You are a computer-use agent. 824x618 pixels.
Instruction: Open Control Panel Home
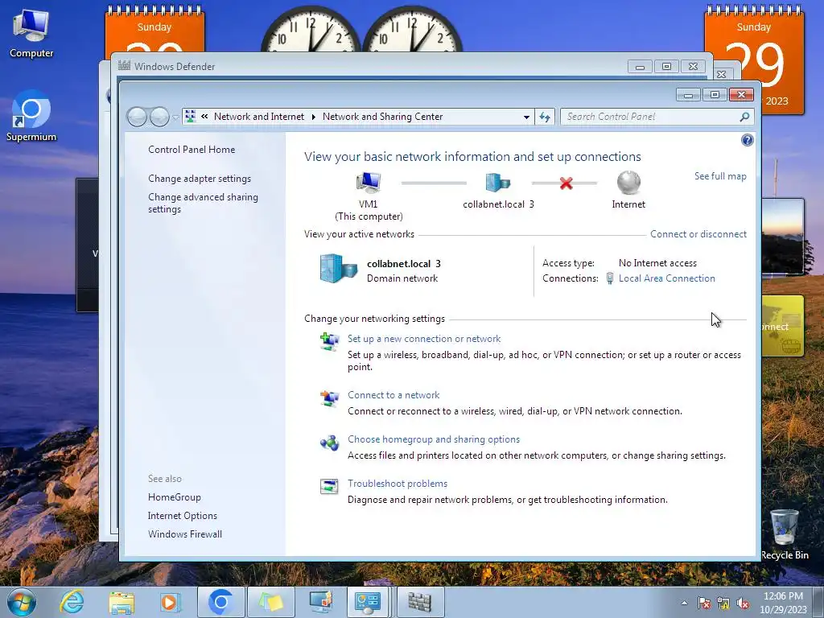coord(192,149)
